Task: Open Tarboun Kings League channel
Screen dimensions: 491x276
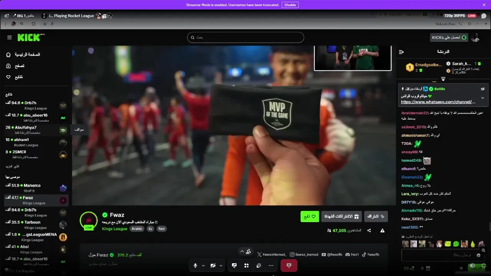Action: (36, 225)
